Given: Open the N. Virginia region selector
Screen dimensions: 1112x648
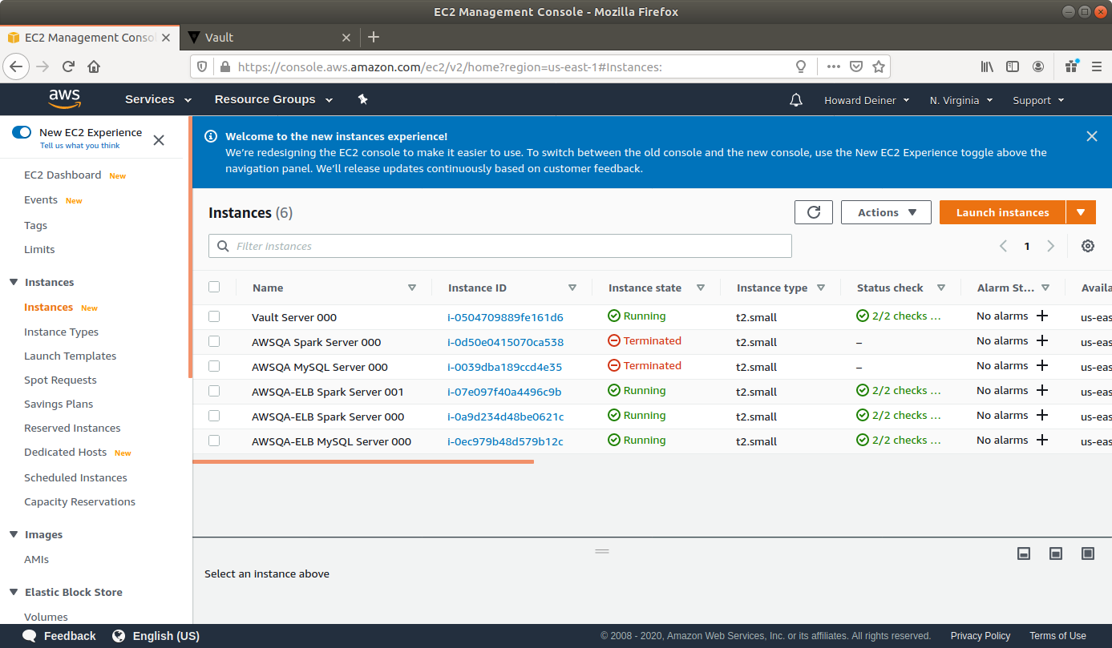Looking at the screenshot, I should tap(961, 100).
